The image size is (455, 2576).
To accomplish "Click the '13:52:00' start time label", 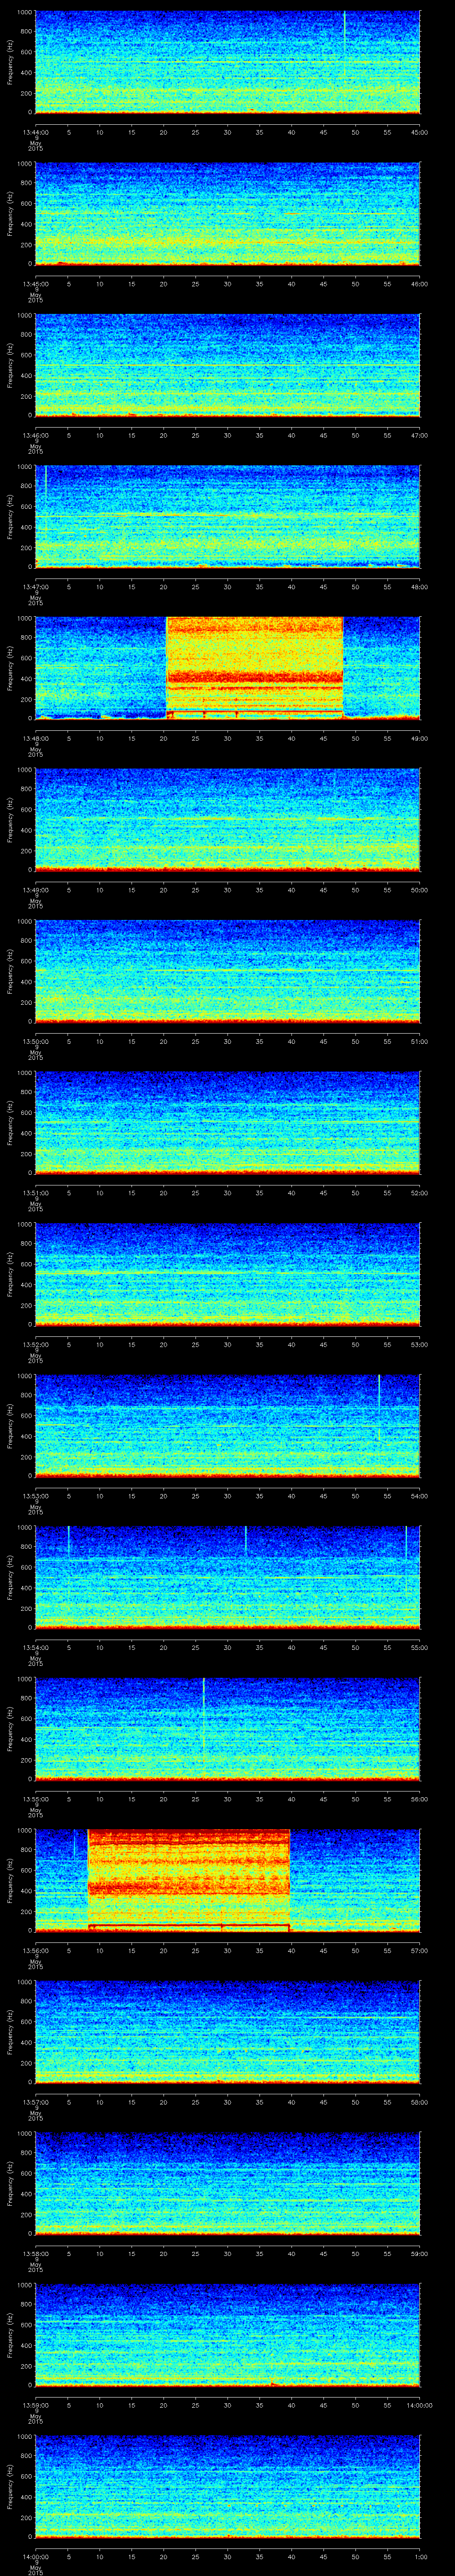I will point(35,1344).
